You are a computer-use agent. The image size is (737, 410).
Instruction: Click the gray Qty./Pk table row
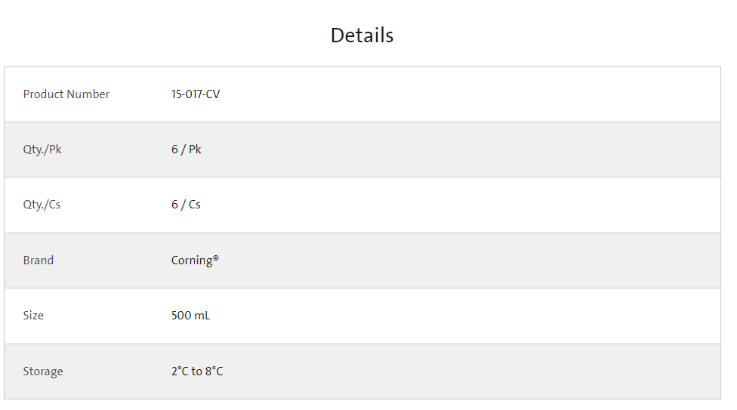click(362, 150)
